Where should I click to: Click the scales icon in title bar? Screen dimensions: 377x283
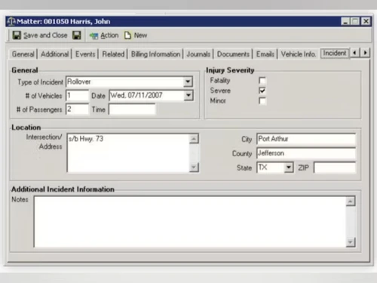click(x=11, y=21)
